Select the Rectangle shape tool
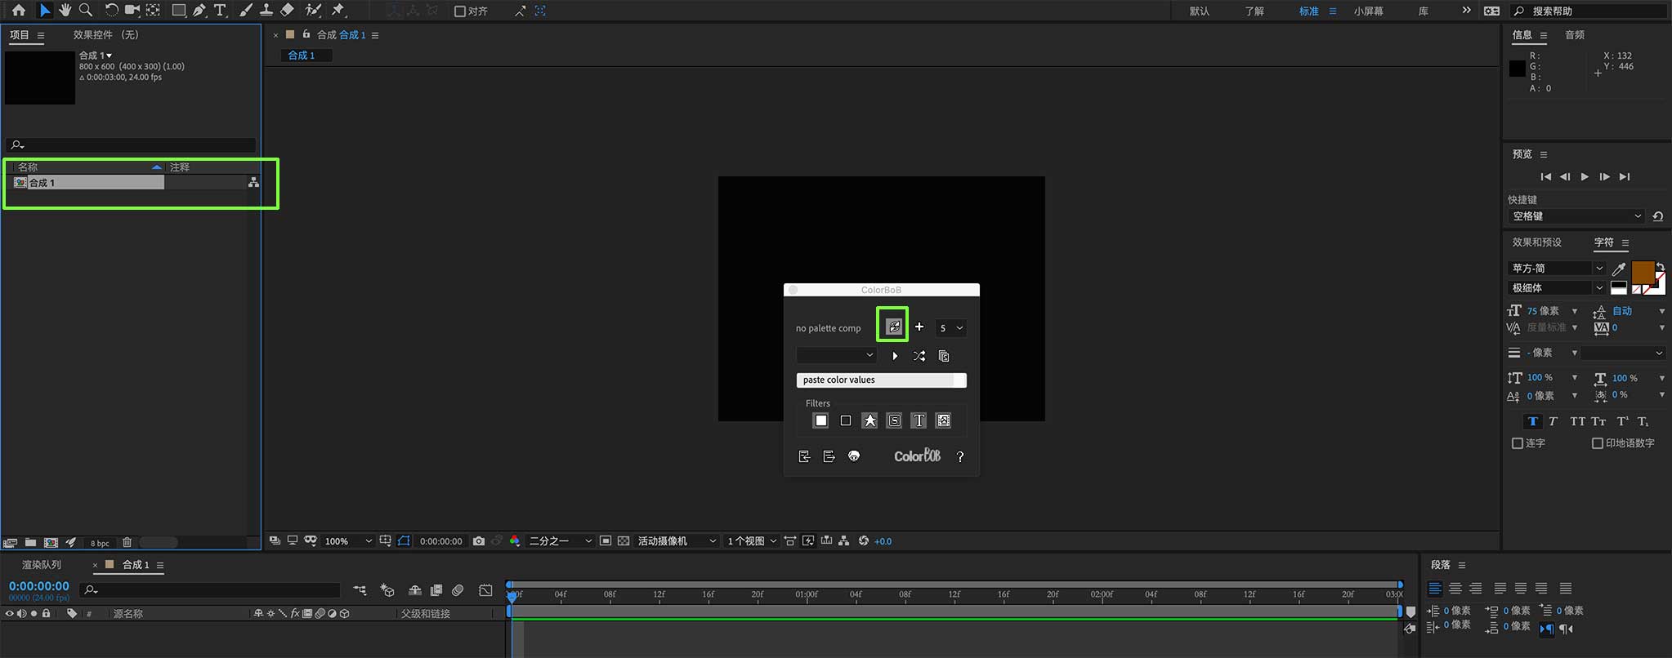Image resolution: width=1672 pixels, height=658 pixels. coord(178,11)
